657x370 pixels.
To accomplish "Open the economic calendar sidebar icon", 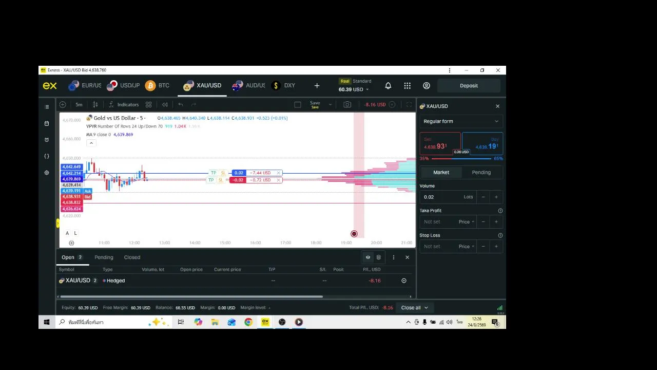I will tap(47, 123).
